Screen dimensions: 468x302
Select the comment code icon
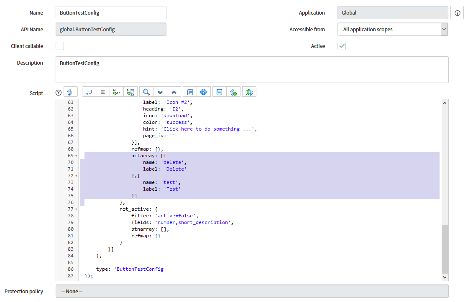tap(88, 91)
